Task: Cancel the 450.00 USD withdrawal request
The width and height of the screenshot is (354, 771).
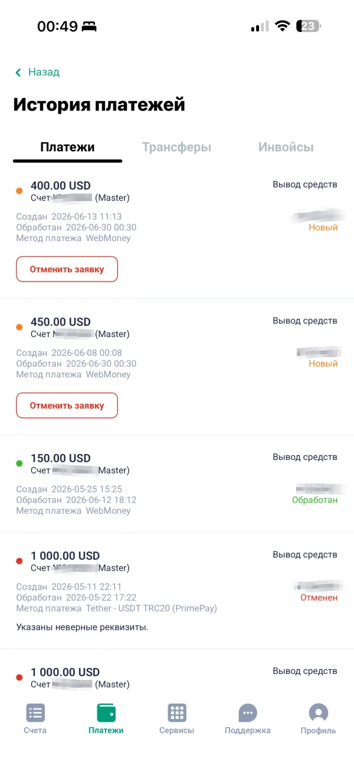Action: tap(67, 406)
